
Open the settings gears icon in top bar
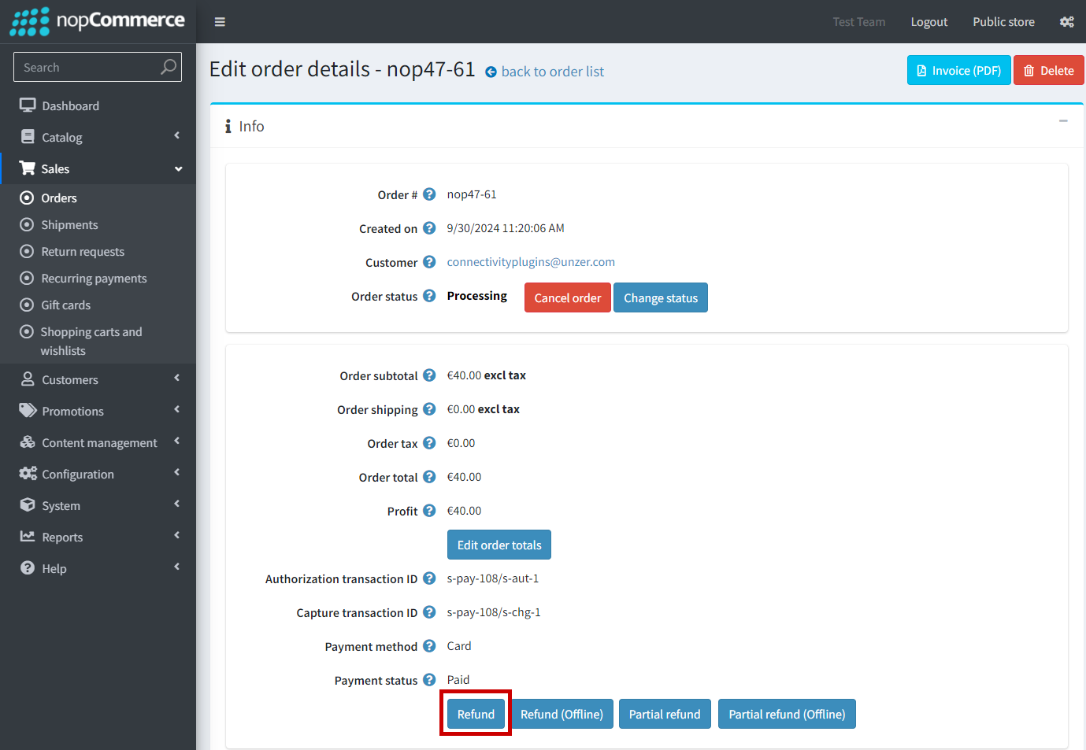pos(1066,22)
